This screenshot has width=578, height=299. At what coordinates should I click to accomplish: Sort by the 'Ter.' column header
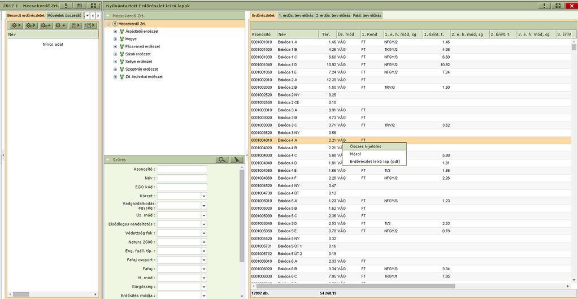tap(327, 34)
